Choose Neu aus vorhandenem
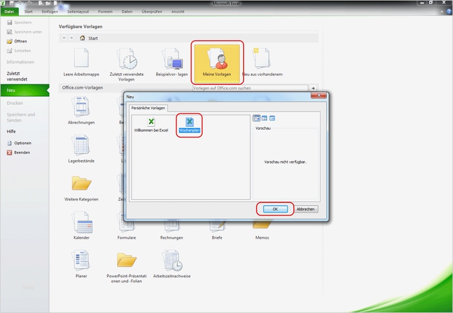 coord(262,62)
